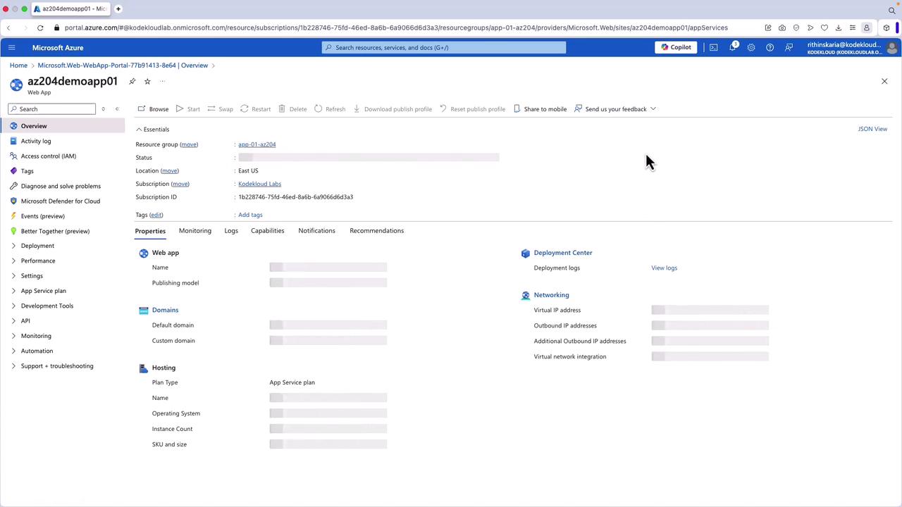The height and width of the screenshot is (507, 902).
Task: Open the notifications bell
Action: tap(732, 47)
